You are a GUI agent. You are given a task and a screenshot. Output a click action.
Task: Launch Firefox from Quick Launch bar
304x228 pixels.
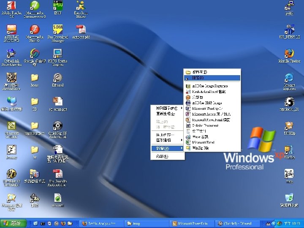click(x=63, y=223)
